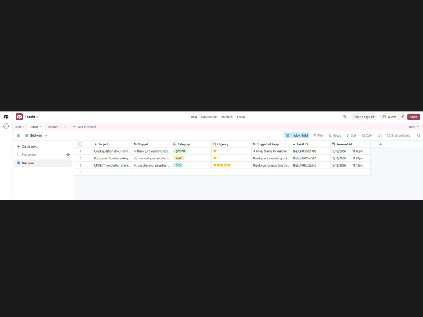Open the Color option
Screen dimensions: 423x317
pyautogui.click(x=367, y=135)
